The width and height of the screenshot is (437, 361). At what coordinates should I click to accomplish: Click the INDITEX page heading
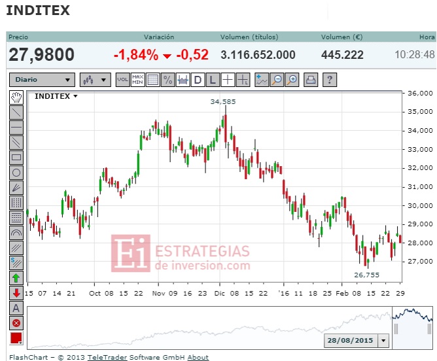[x=38, y=10]
